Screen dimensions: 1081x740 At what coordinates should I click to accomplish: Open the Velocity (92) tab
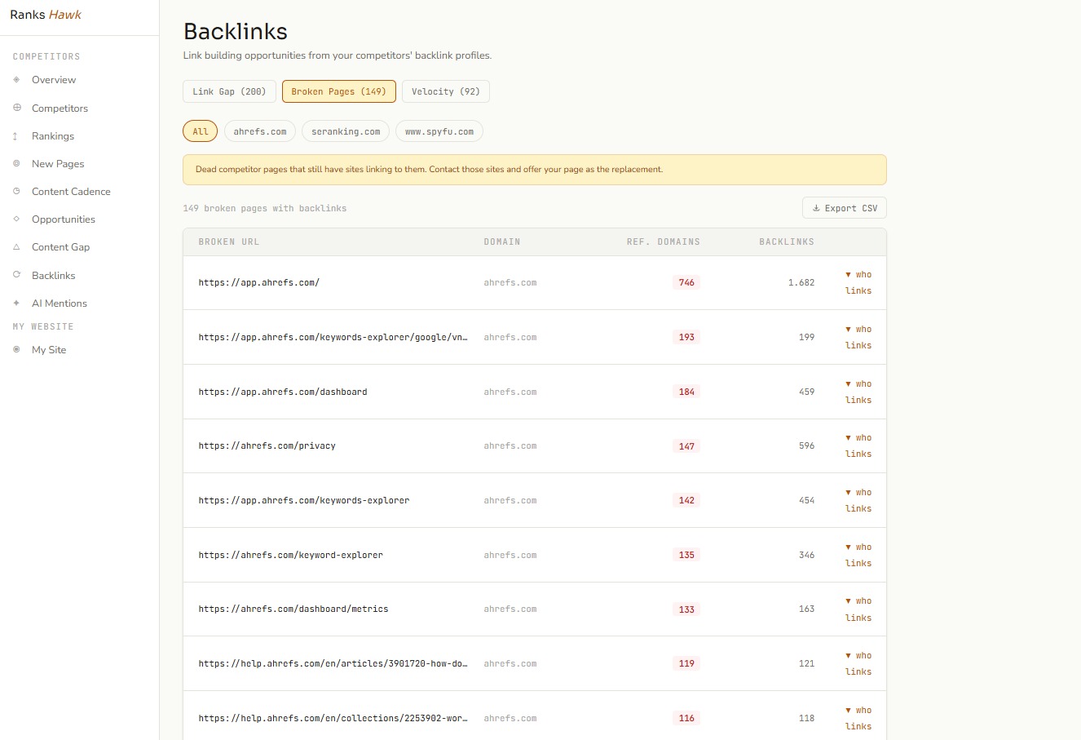[x=446, y=91]
